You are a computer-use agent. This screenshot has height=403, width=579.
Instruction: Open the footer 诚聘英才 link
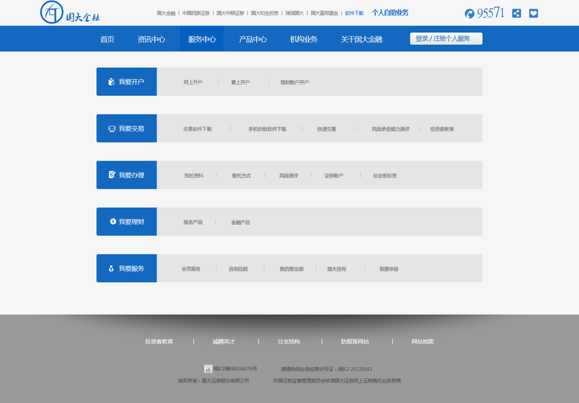pos(224,341)
